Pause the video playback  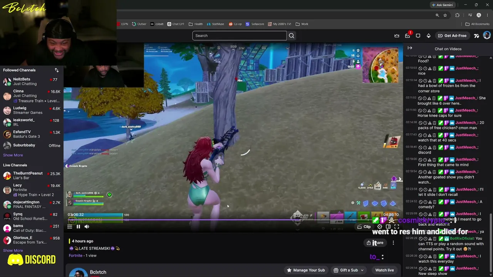pos(78,227)
